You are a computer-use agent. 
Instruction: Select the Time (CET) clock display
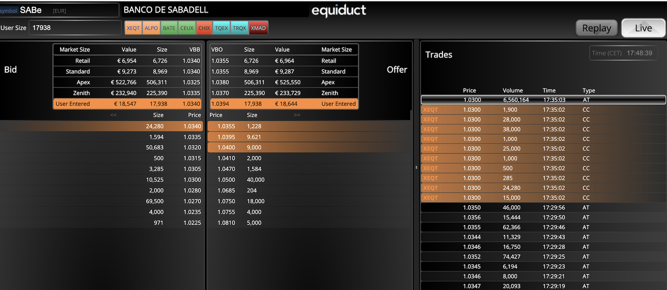click(623, 53)
